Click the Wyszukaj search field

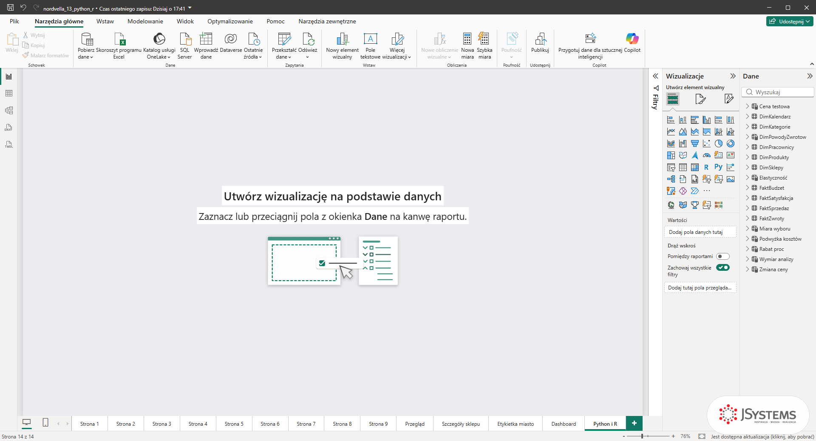778,92
